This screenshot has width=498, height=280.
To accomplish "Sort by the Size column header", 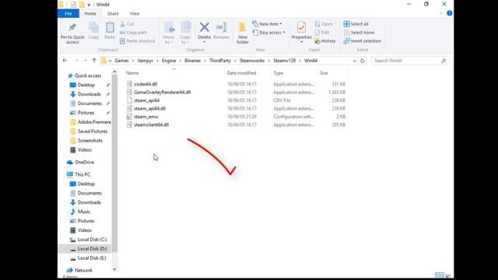I will pos(324,73).
